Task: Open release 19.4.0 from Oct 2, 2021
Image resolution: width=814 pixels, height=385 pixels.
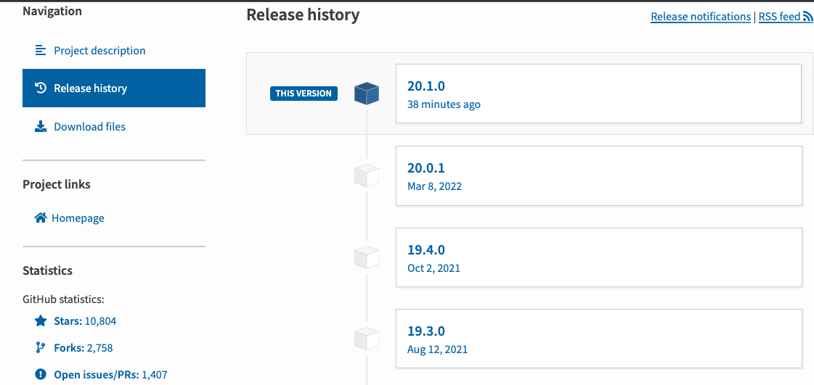Action: pyautogui.click(x=598, y=257)
